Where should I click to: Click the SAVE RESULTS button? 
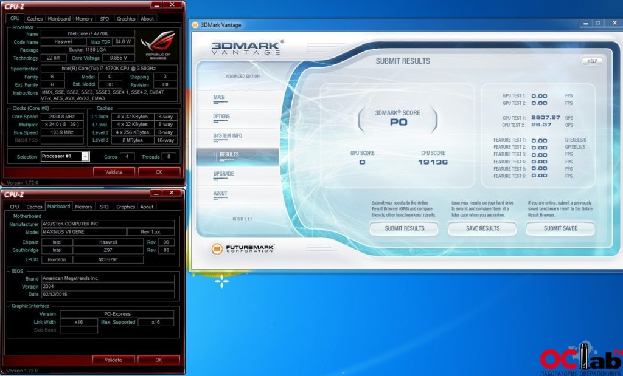(482, 228)
